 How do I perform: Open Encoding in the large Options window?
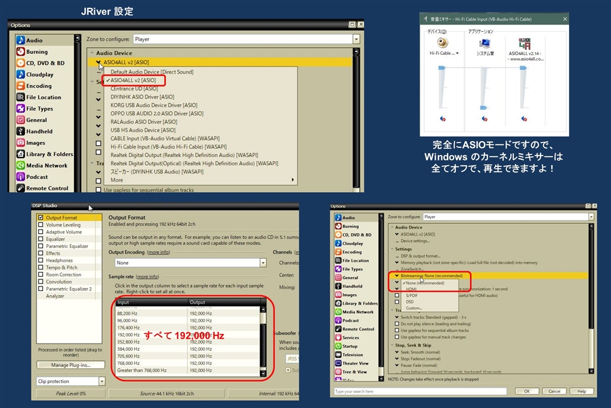pyautogui.click(x=34, y=86)
